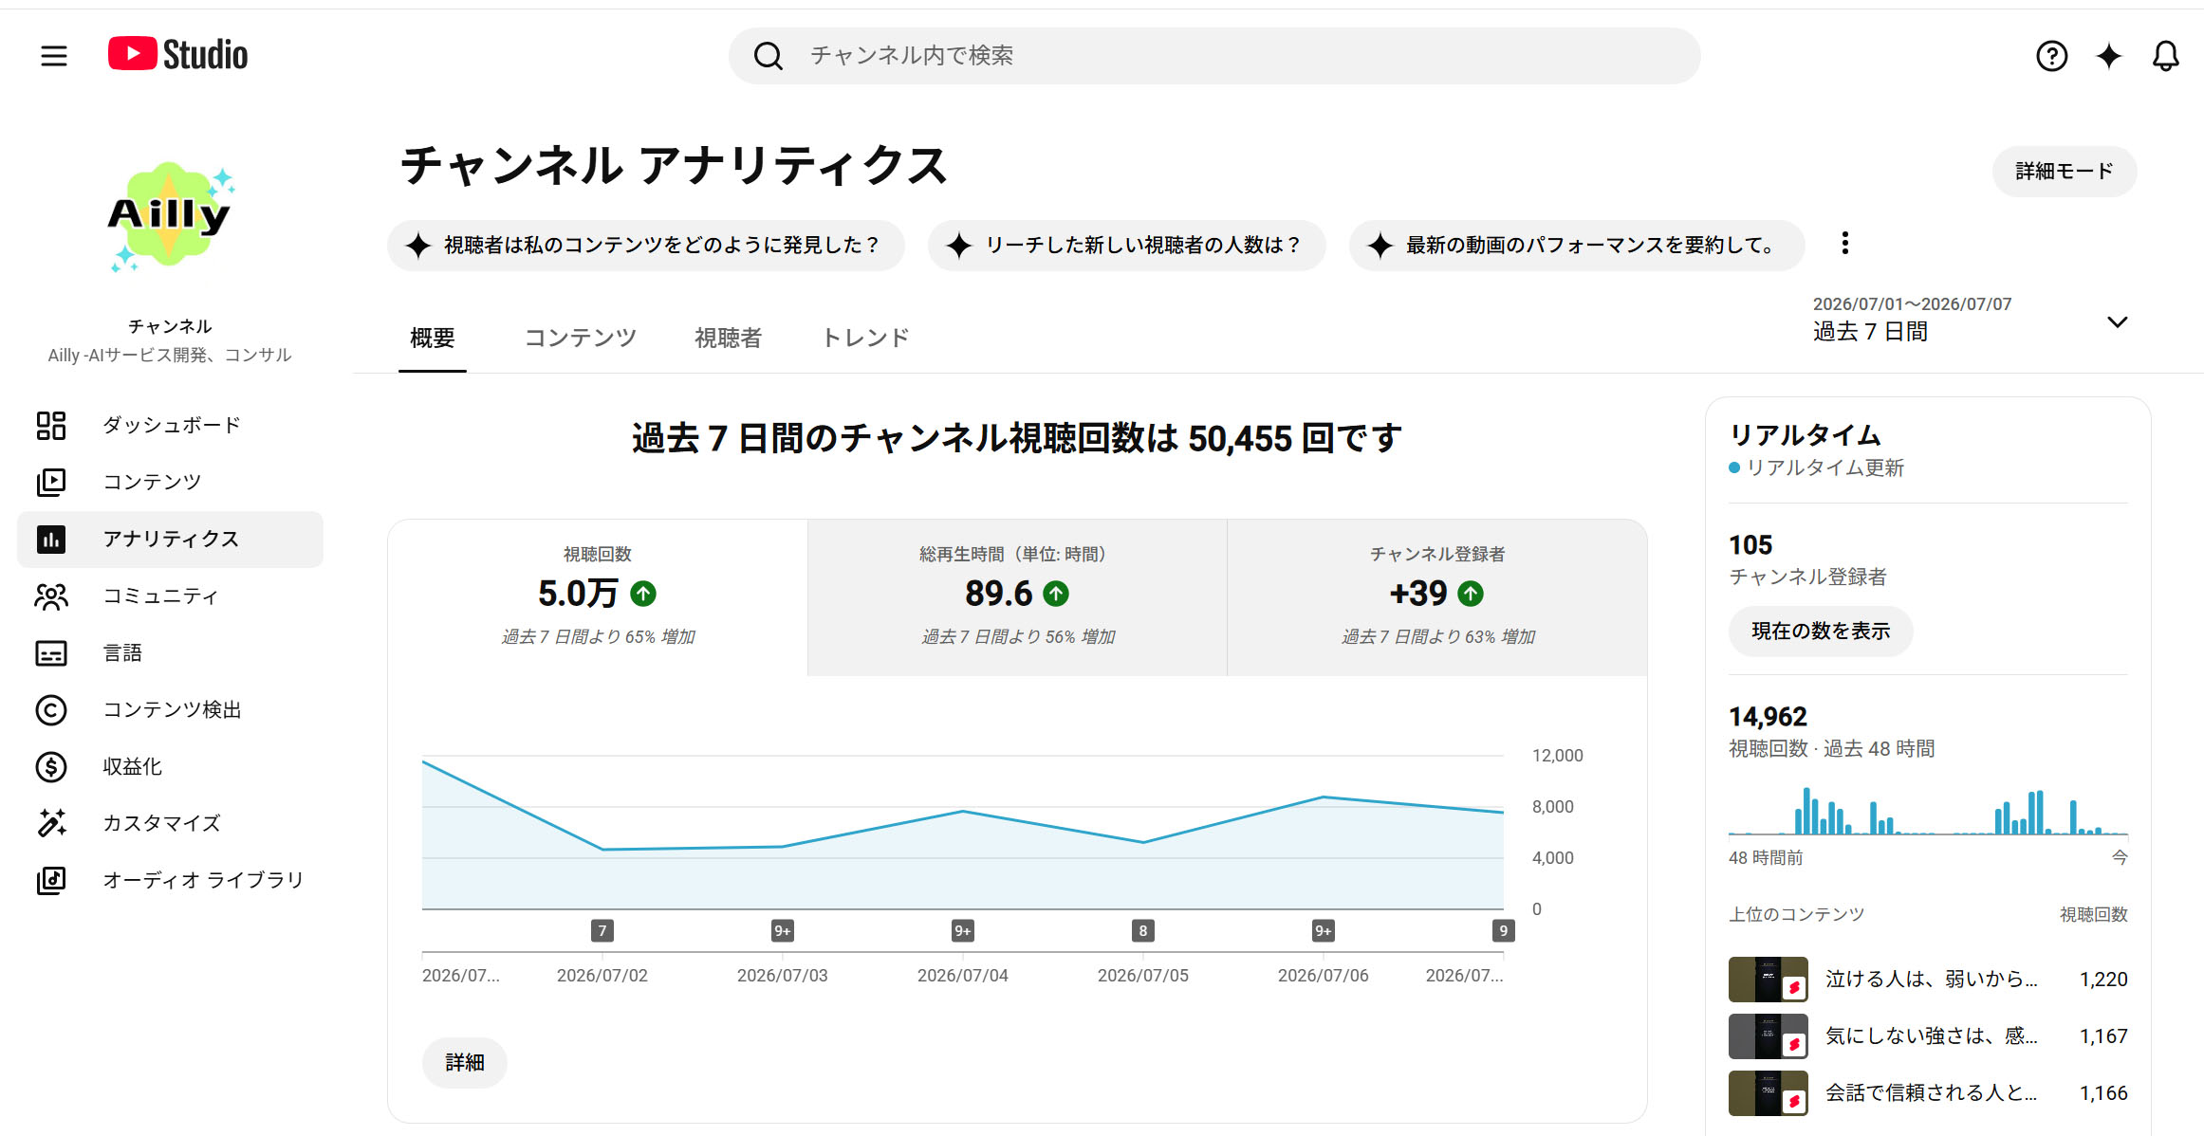Screen dimensions: 2204x1136
Task: Click the last chart marker badge 9
Action: coord(1503,930)
